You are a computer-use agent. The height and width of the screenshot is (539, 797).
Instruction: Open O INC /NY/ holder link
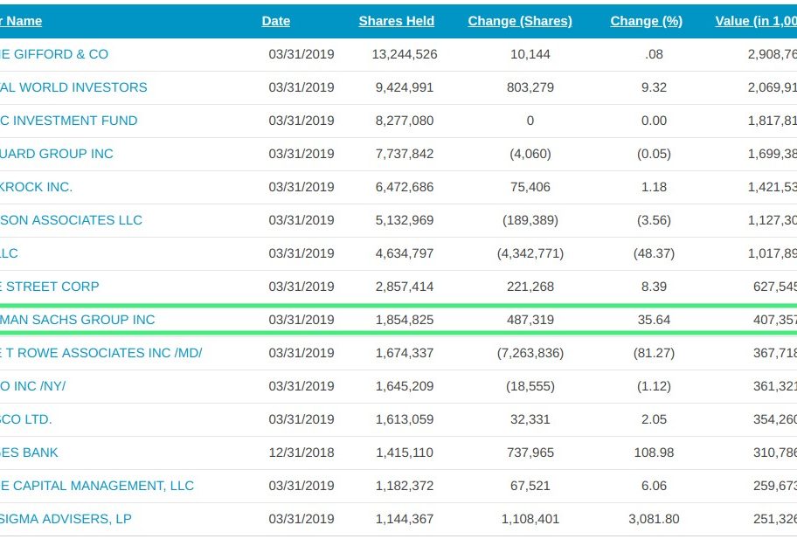point(33,386)
